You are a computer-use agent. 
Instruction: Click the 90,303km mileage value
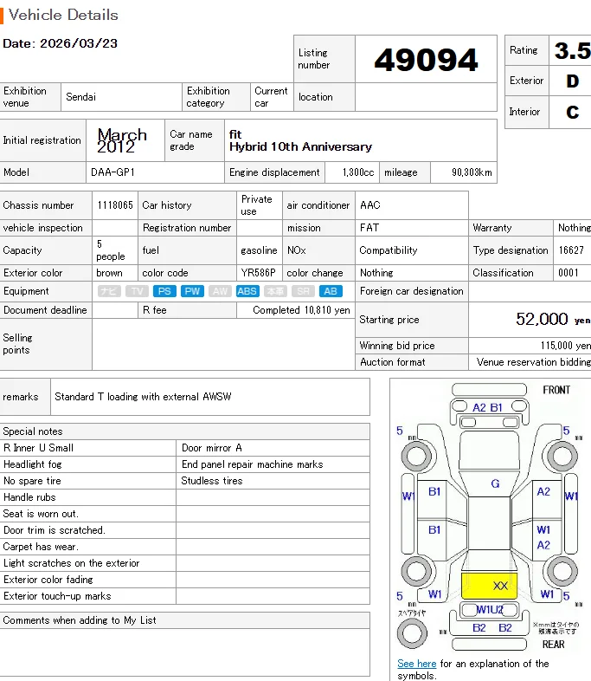tap(472, 172)
